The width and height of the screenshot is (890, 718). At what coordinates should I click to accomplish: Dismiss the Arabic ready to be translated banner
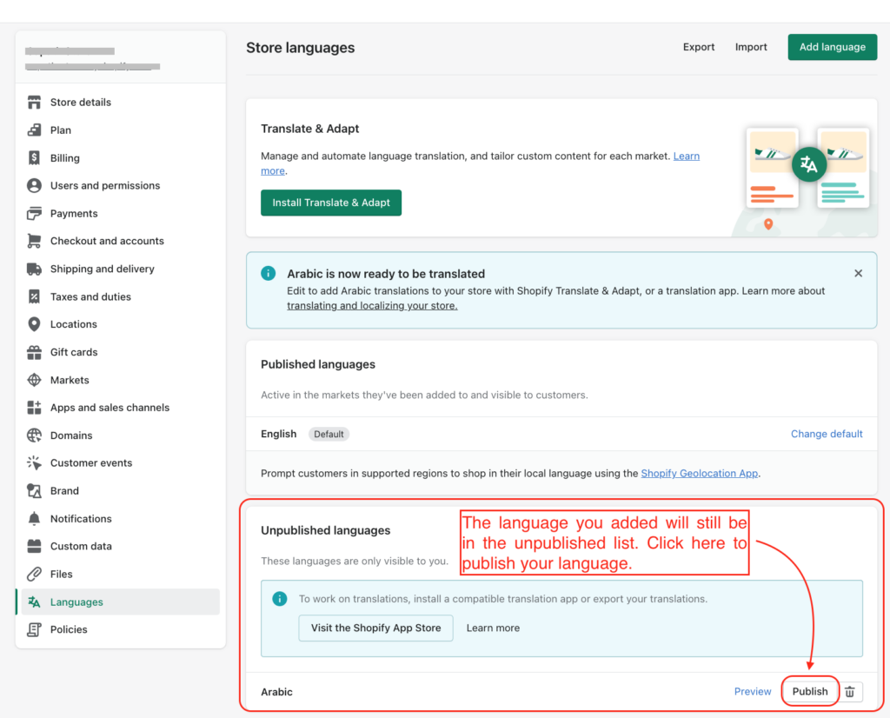858,274
